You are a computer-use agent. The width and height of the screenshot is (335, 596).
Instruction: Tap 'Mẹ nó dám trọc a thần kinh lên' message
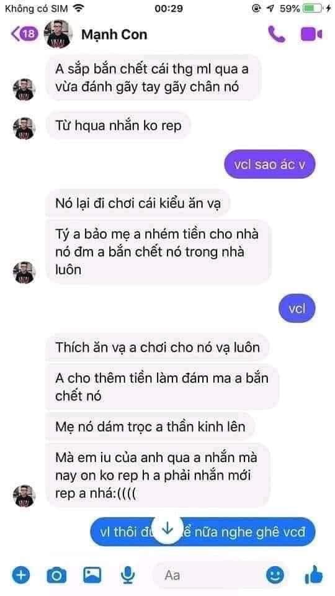tap(150, 427)
